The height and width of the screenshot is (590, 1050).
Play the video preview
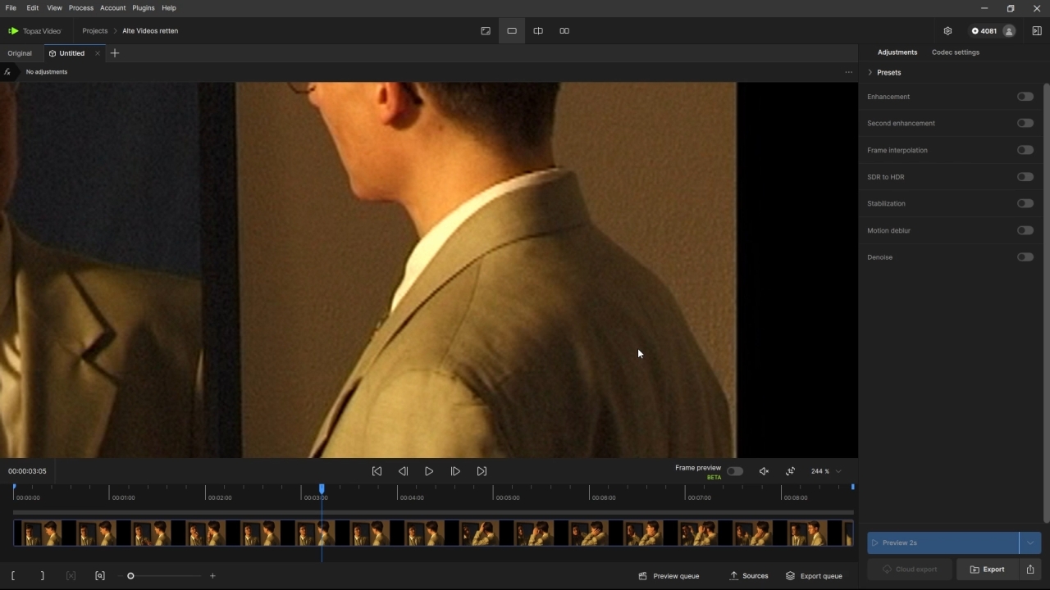pos(429,471)
